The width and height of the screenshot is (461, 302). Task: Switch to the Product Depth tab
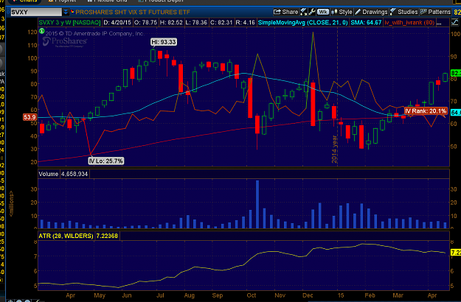coord(160,1)
